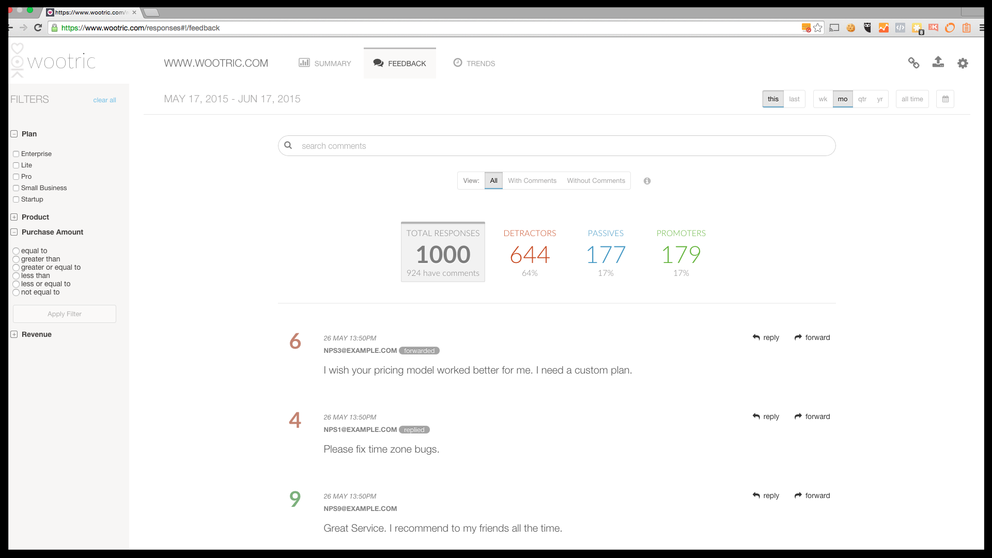
Task: Collapse the Plan filter section
Action: point(14,134)
